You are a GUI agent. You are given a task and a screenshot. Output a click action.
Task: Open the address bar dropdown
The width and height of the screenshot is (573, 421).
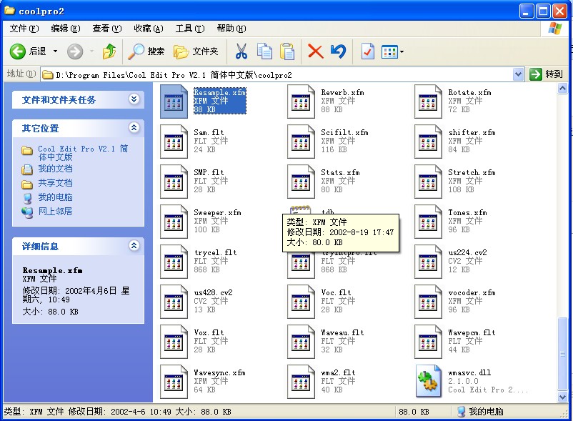click(x=518, y=74)
